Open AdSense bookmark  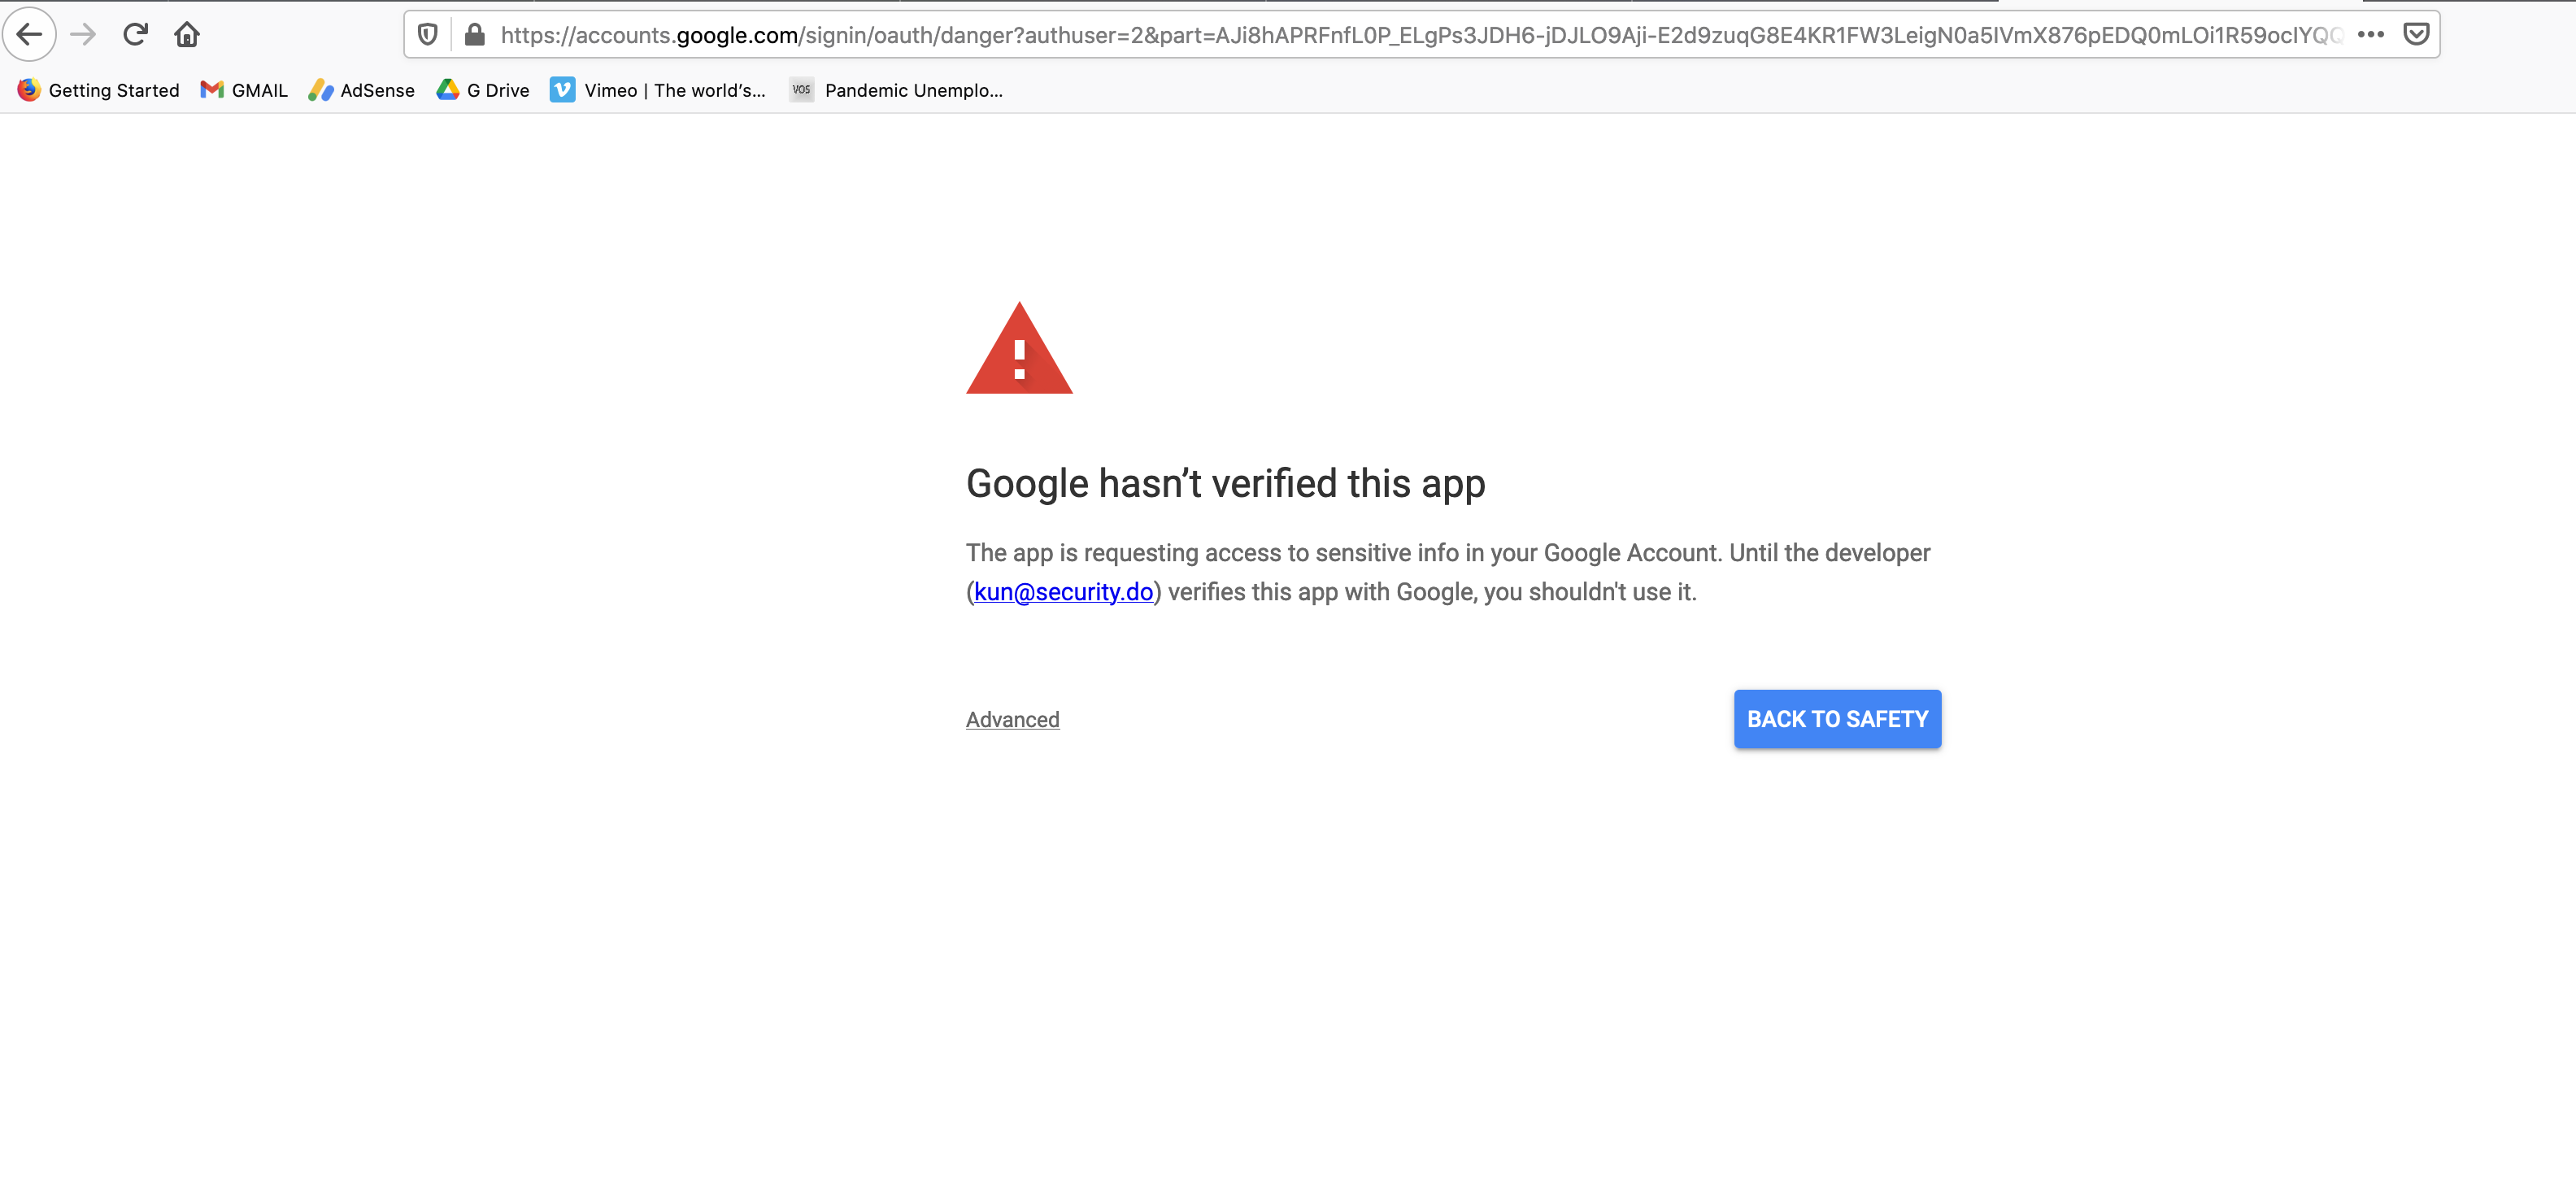361,90
